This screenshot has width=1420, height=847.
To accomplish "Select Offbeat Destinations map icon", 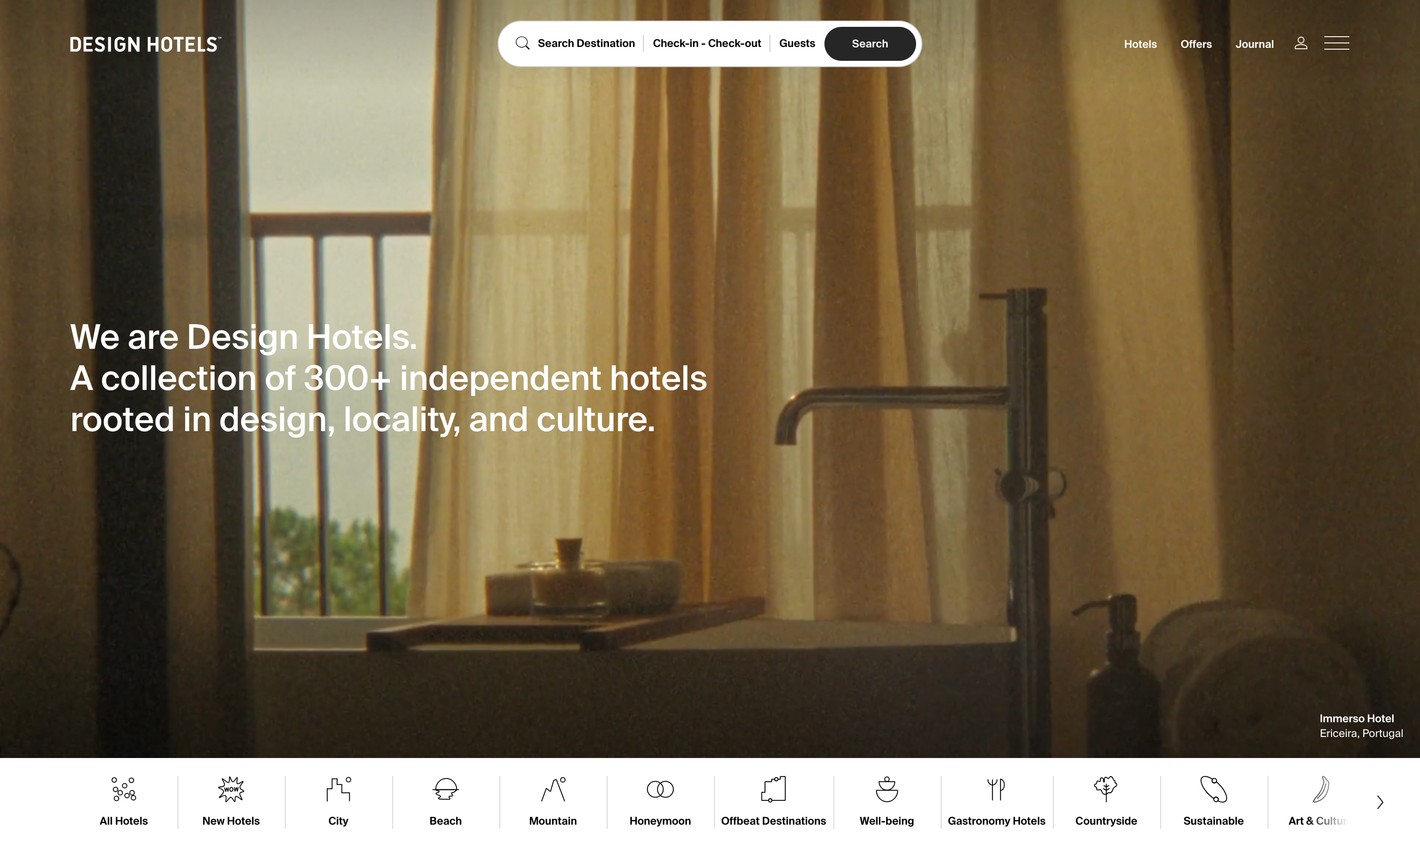I will pos(773,789).
